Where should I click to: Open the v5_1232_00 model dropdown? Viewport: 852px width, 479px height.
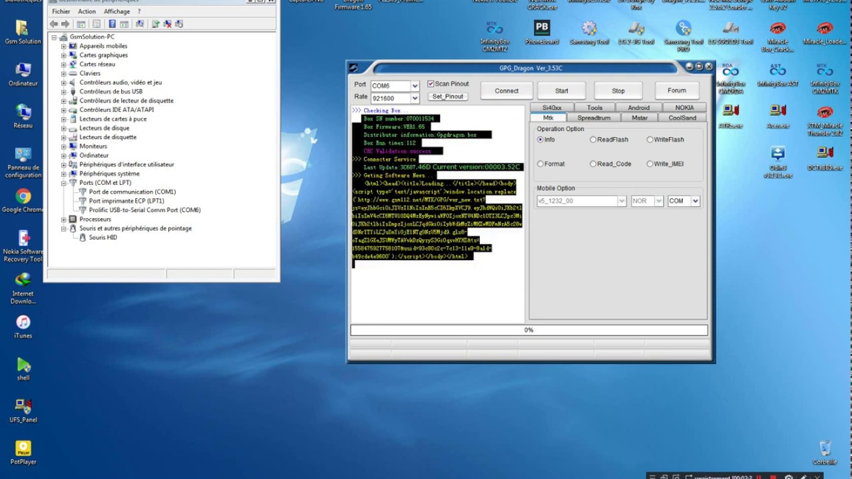pyautogui.click(x=622, y=201)
